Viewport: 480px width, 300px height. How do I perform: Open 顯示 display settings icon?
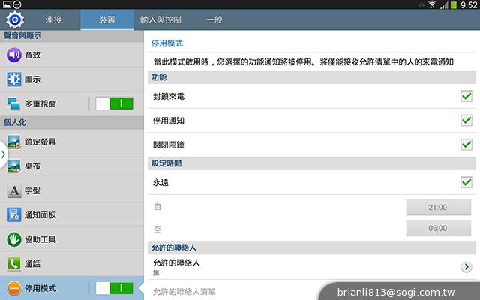(x=13, y=79)
